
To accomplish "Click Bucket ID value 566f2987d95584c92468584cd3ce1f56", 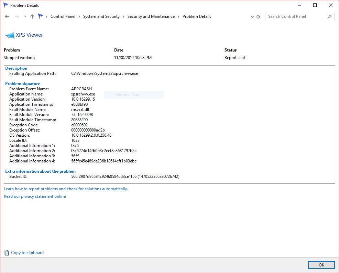I will pos(104,177).
